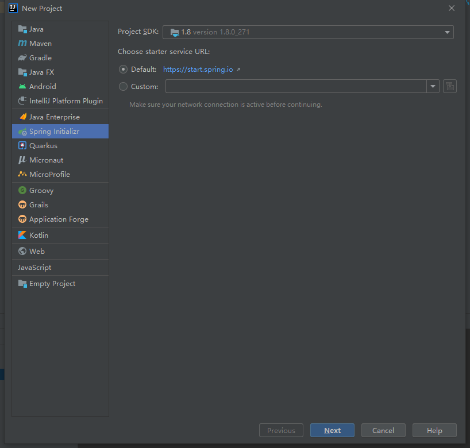Click the Gradle elephant icon
This screenshot has height=448, width=470.
[22, 58]
